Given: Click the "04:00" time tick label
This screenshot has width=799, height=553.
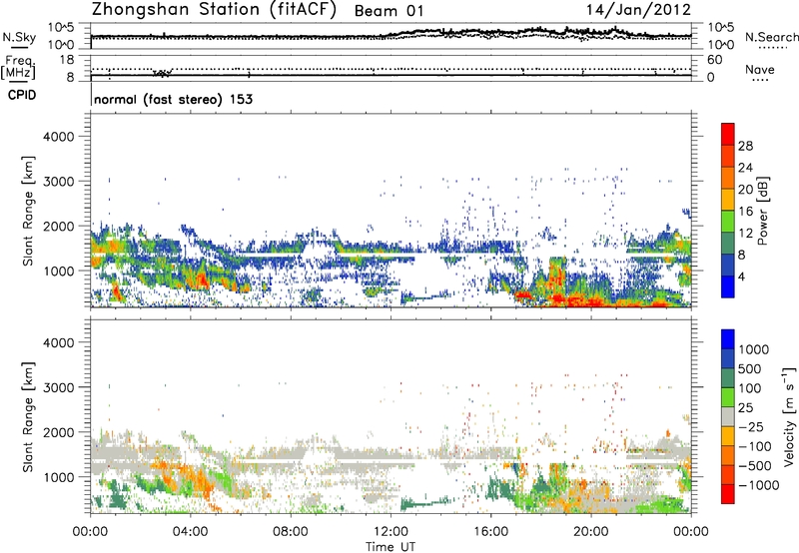Looking at the screenshot, I should [190, 532].
